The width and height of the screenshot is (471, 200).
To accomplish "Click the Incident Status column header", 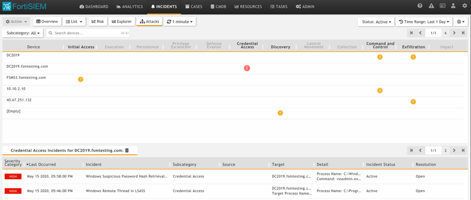I will 381,165.
